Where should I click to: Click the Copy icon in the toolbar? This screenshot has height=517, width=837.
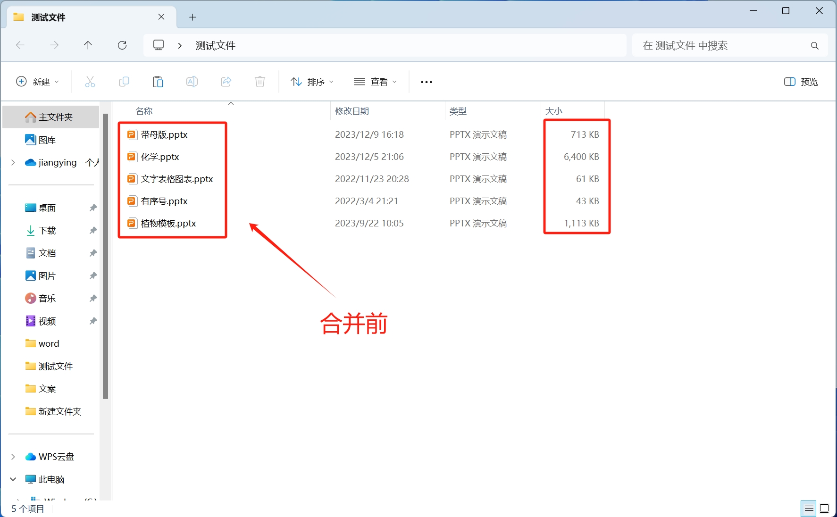click(124, 82)
